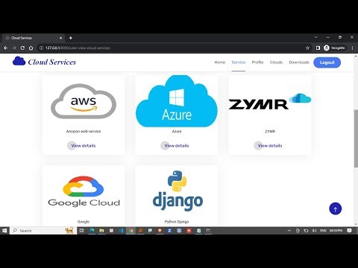Open Task View on the taskbar
Image resolution: width=358 pixels, height=268 pixels.
click(x=81, y=231)
